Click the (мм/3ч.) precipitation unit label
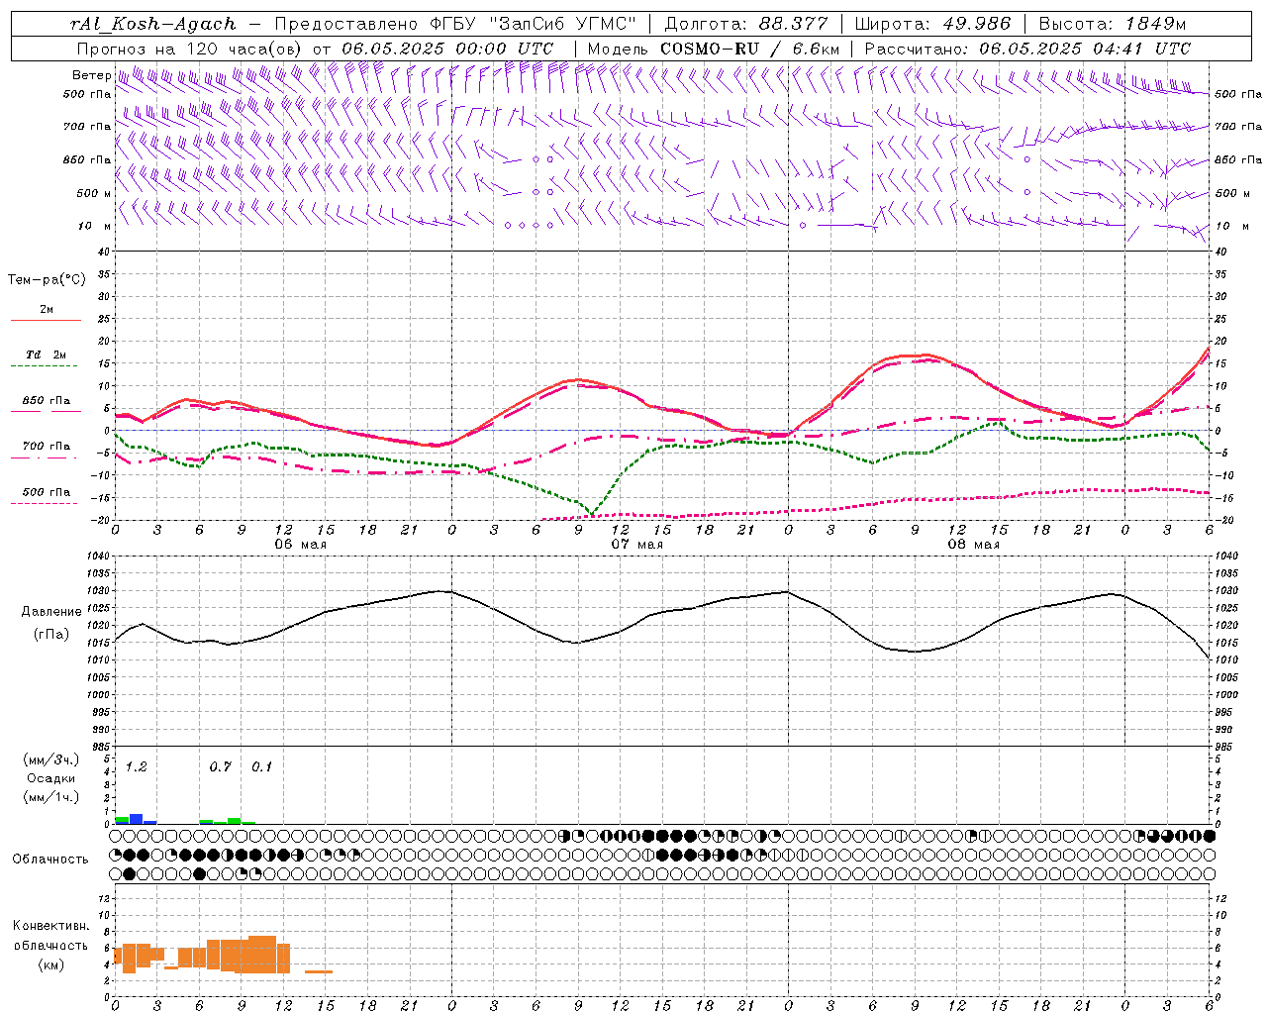 point(51,760)
